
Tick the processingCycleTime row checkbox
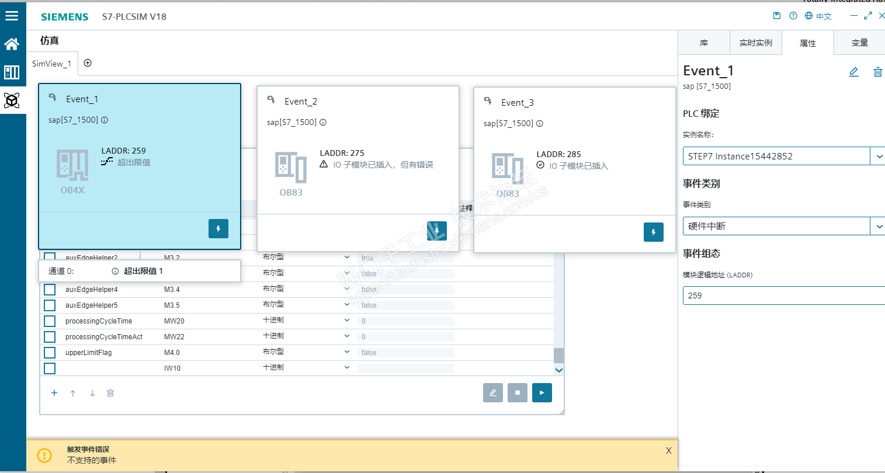click(50, 321)
